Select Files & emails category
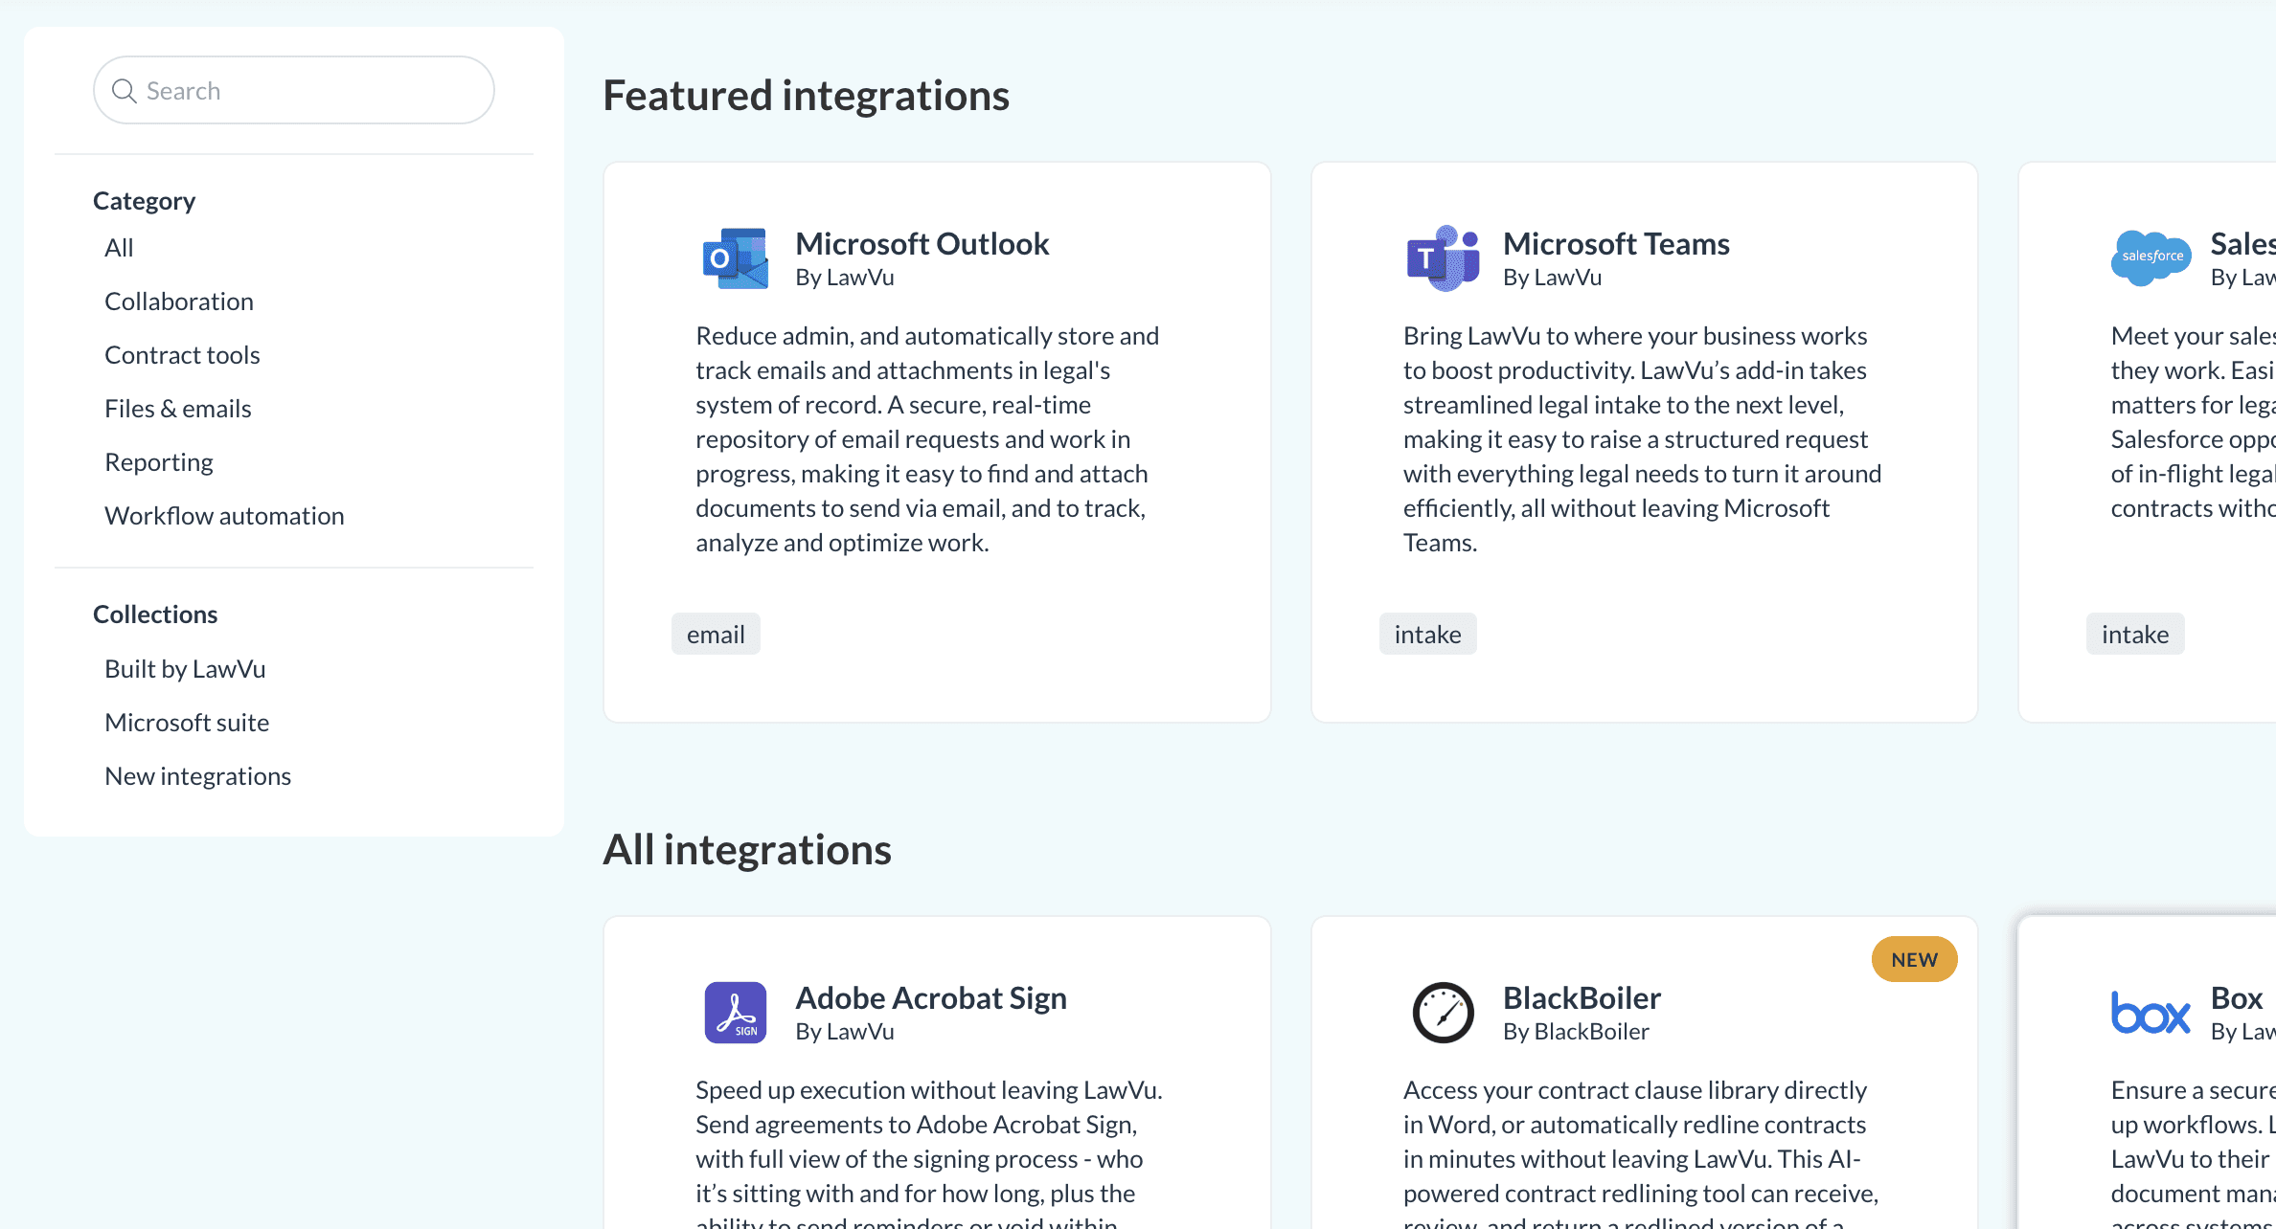 178,409
